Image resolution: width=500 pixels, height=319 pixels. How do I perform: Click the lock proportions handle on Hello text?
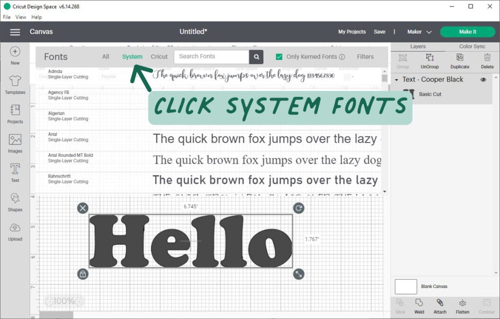pyautogui.click(x=83, y=274)
